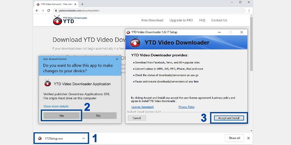Click 'Nullsoft Install System v3.04' text
Viewport: 291px width, 145px height.
(x=144, y=112)
